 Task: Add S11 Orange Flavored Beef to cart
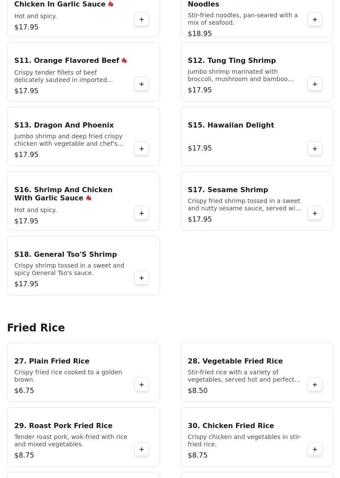[x=142, y=84]
